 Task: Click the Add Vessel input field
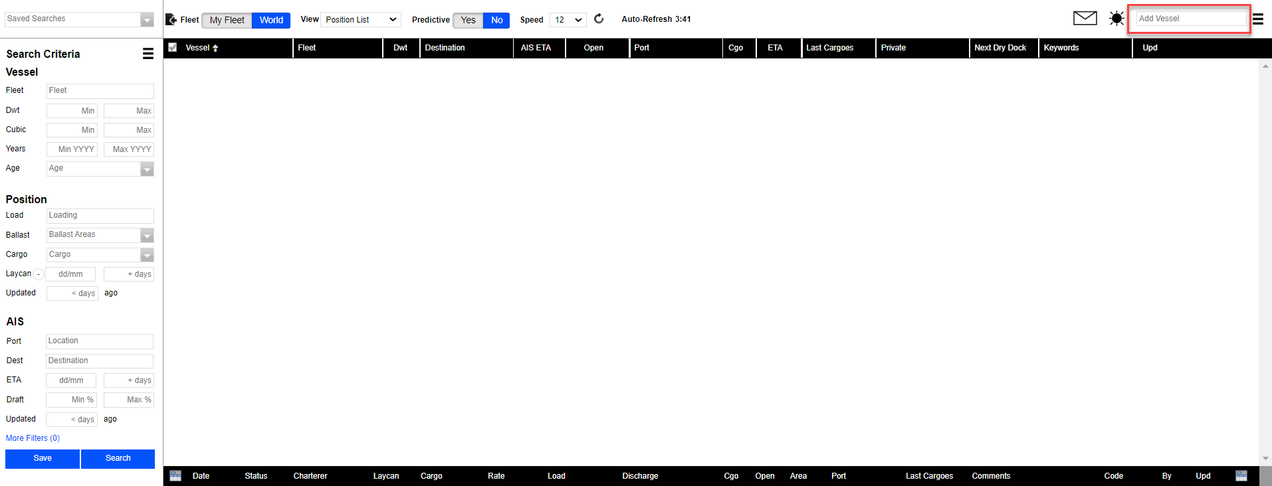pyautogui.click(x=1190, y=19)
